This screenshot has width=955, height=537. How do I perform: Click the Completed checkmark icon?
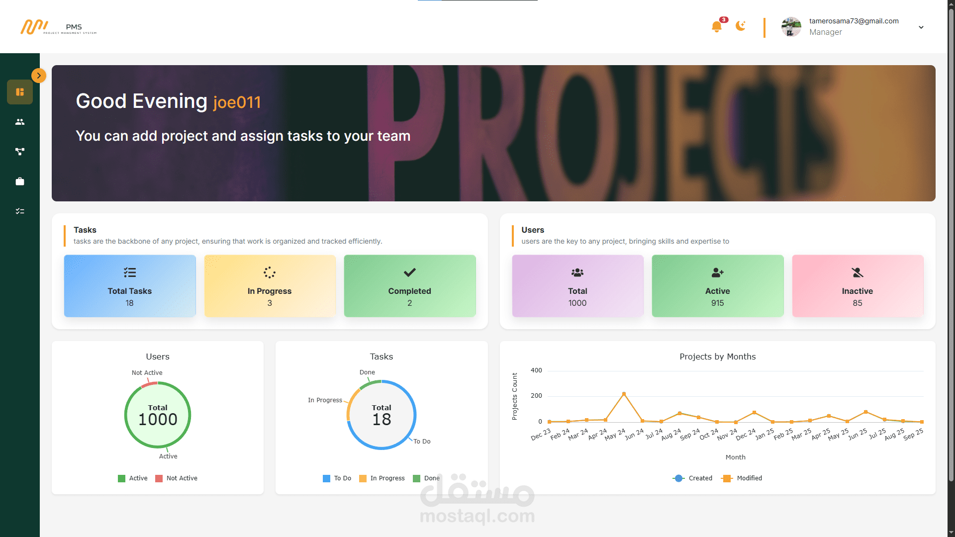410,272
